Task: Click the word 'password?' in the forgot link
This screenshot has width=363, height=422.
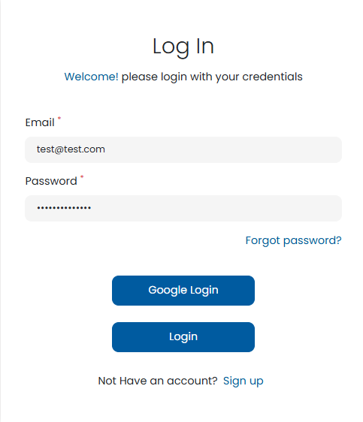Action: pos(313,240)
